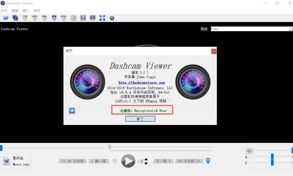Go to next segment with 下一段
Screen dimensions: 293x176
point(163,161)
